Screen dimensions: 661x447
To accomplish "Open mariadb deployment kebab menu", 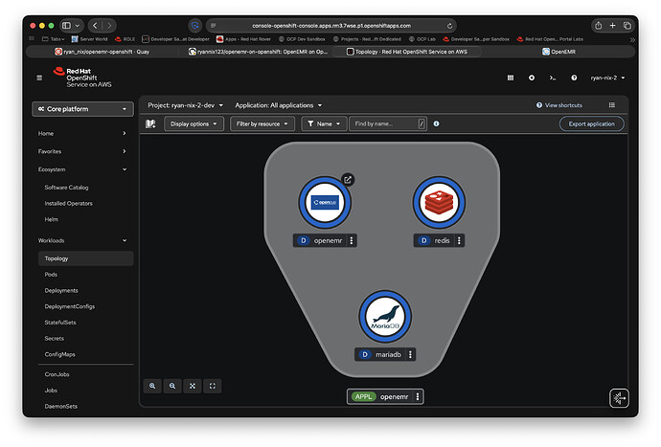I will tap(410, 354).
